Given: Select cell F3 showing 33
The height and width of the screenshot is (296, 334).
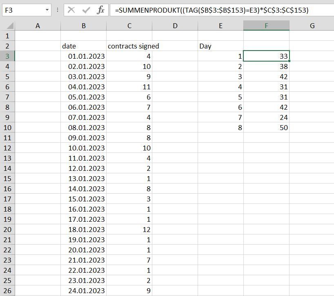Looking at the screenshot, I should pos(266,56).
